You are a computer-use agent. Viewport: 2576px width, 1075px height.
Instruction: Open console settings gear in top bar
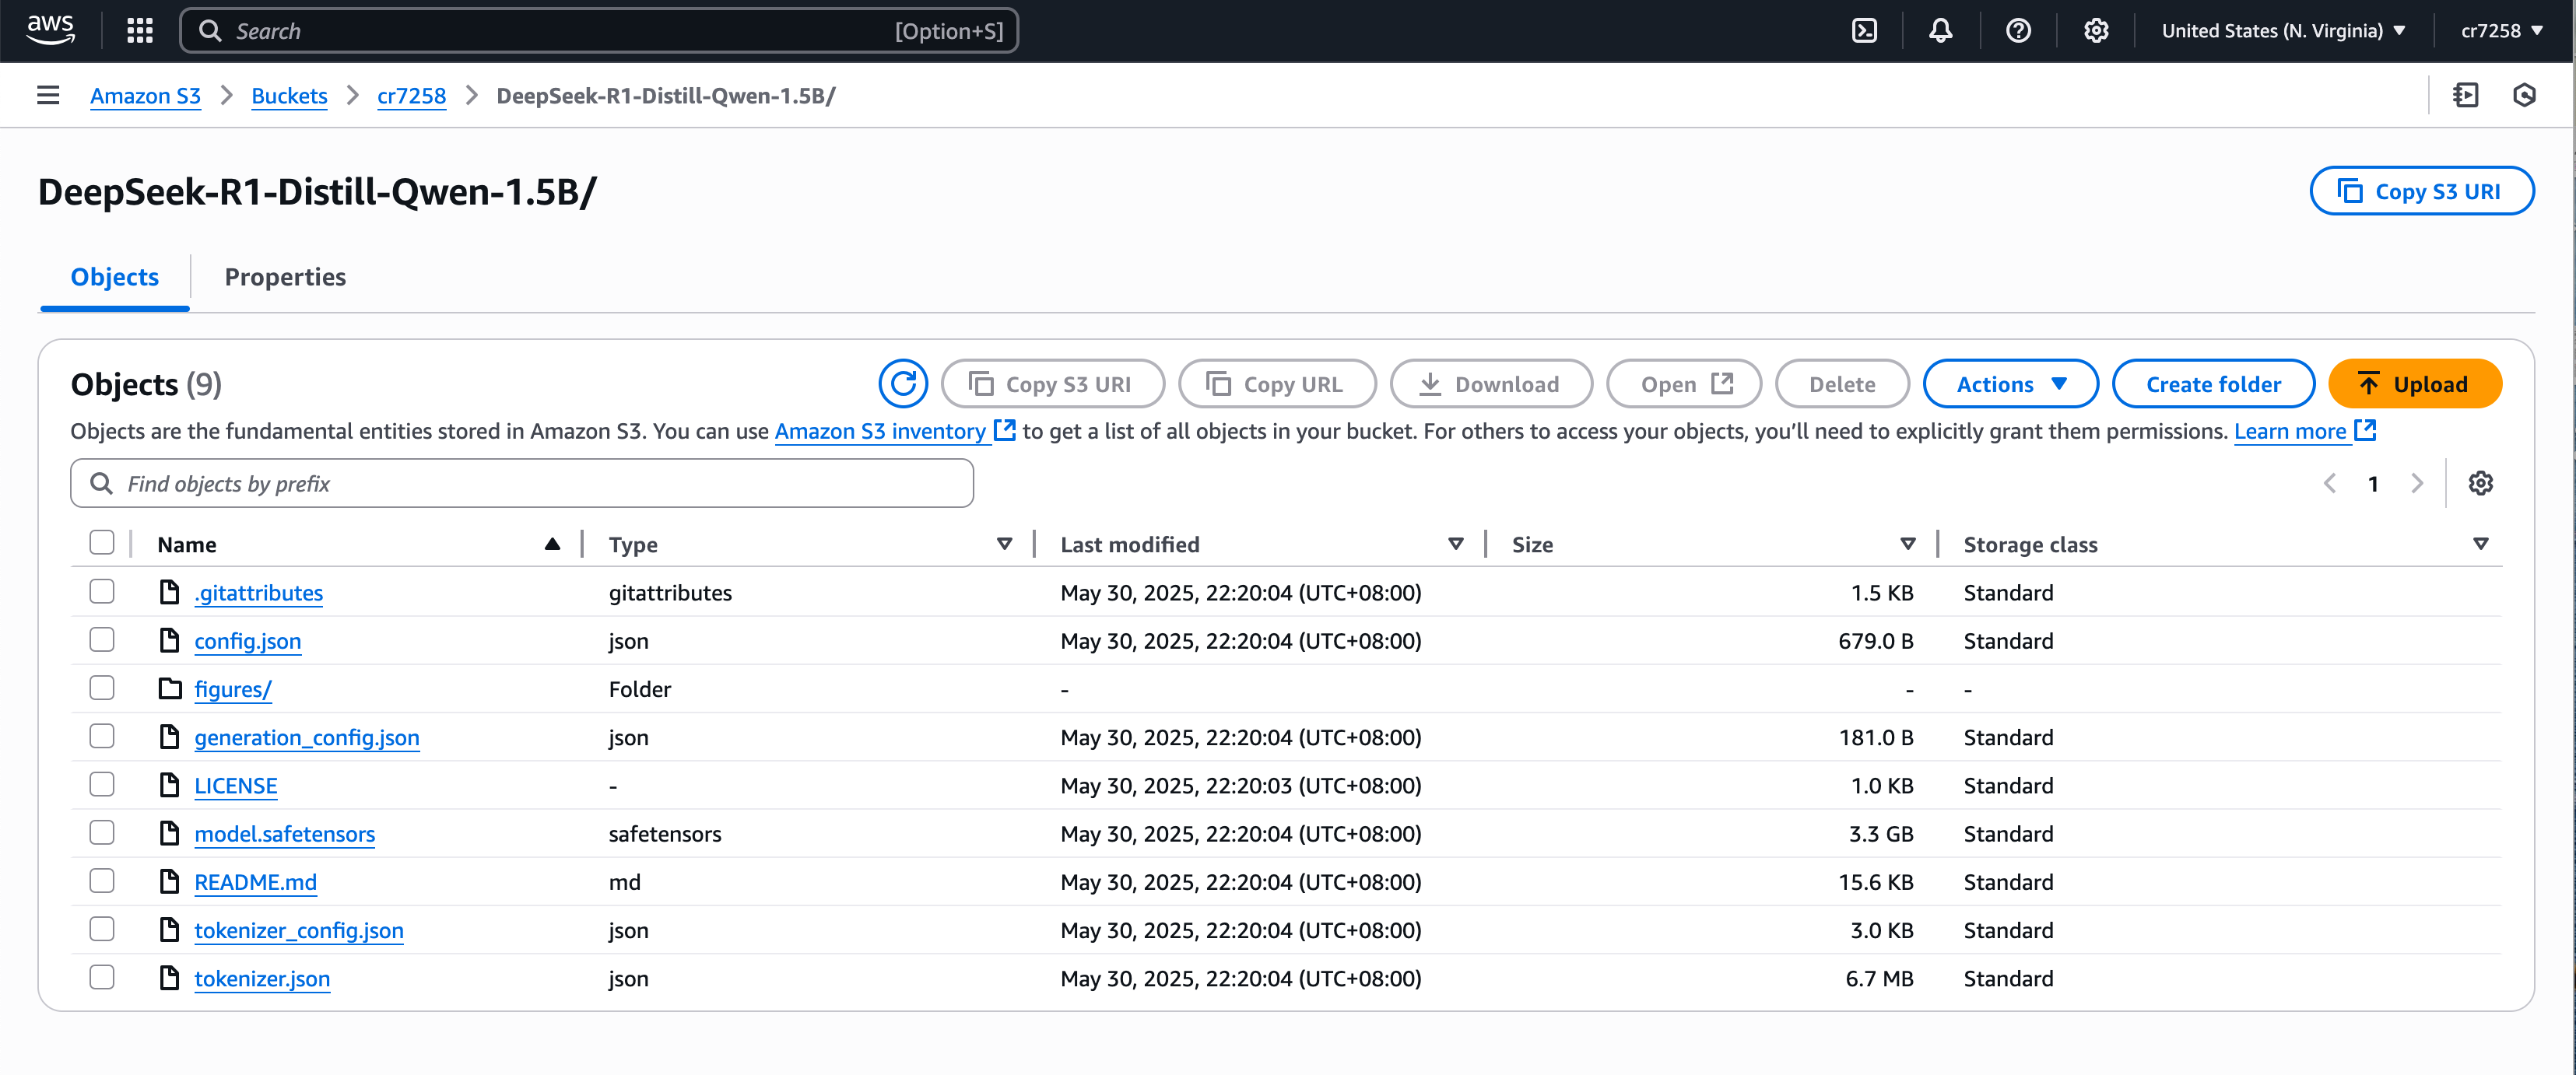tap(2096, 31)
